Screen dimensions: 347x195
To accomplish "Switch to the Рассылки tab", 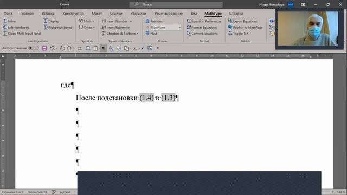I will 138,14.
